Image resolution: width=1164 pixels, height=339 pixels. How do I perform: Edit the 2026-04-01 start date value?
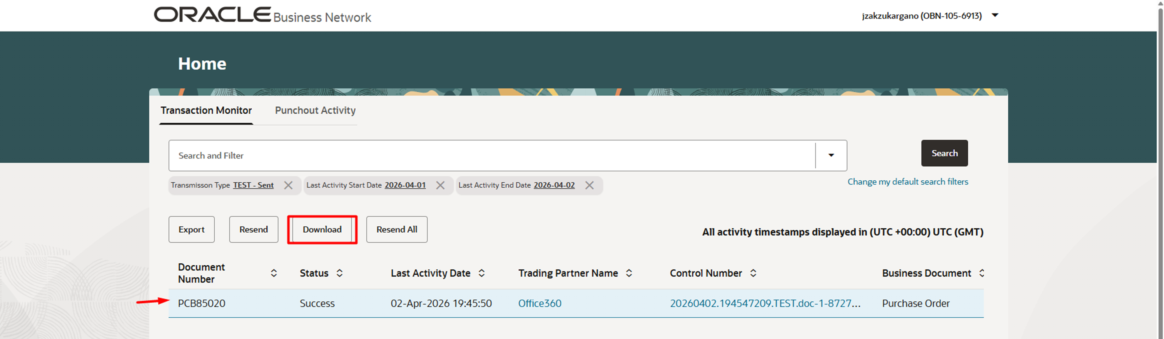(x=405, y=185)
